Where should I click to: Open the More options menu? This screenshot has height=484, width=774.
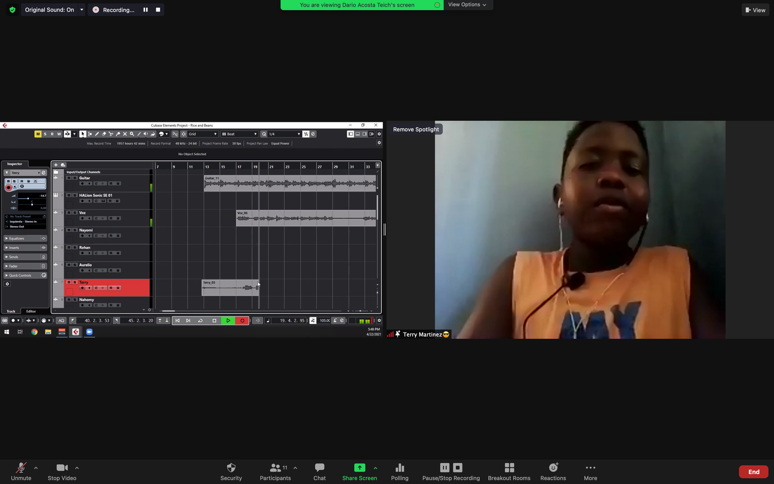tap(590, 471)
